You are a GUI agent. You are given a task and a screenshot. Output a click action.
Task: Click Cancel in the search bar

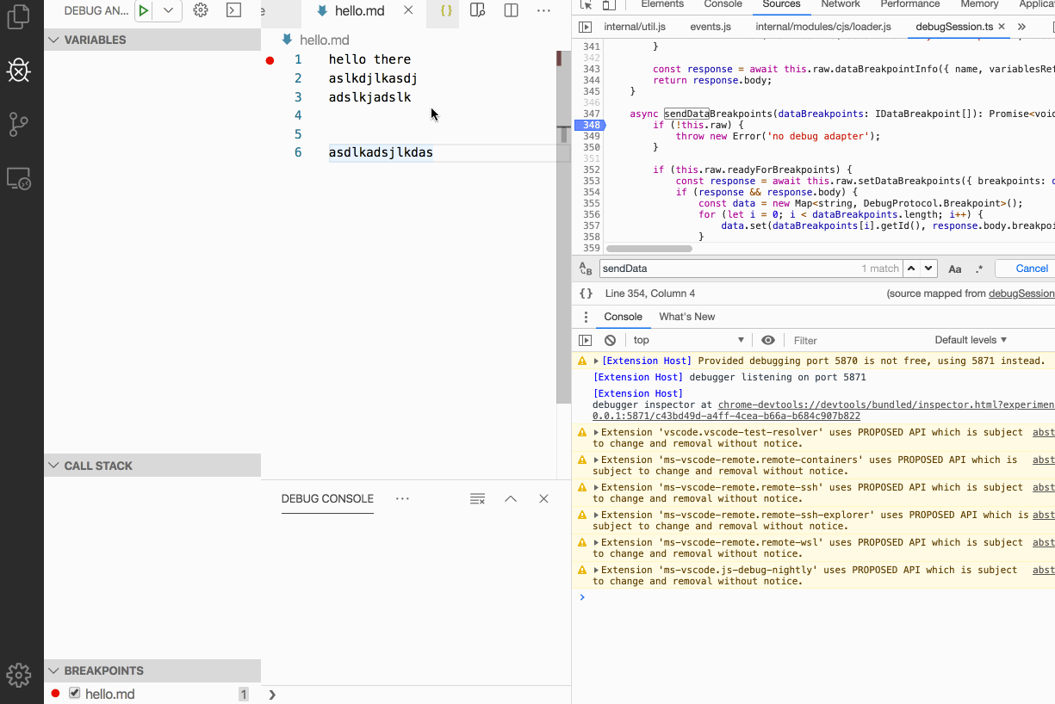point(1030,269)
